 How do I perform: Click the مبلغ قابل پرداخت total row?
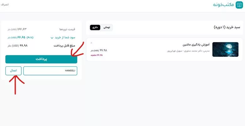click(41, 46)
